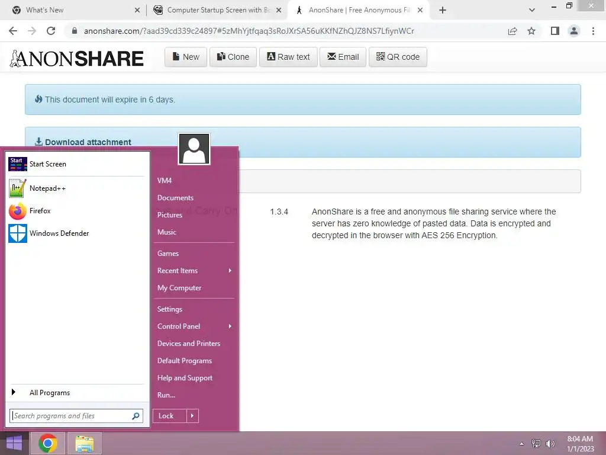The height and width of the screenshot is (455, 606).
Task: Bookmark this page with star icon
Action: click(x=531, y=31)
